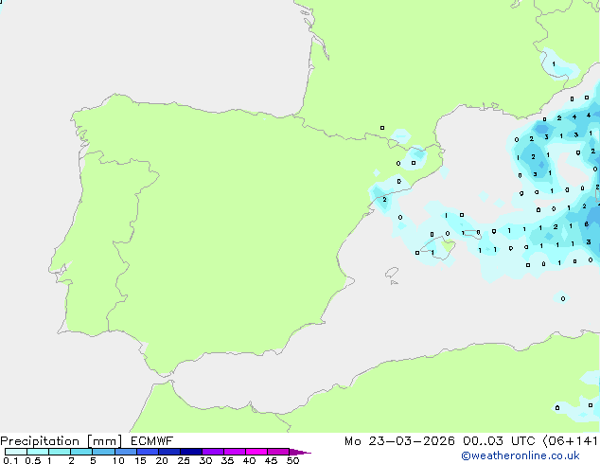Select the 5 mm legend color segment
600x464 pixels.
(104, 452)
